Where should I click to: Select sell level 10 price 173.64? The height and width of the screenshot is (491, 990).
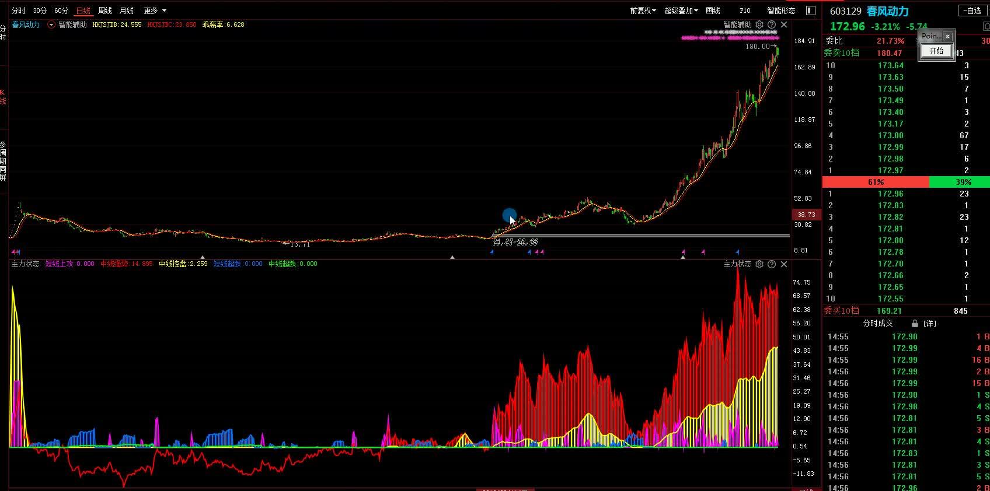pyautogui.click(x=891, y=65)
